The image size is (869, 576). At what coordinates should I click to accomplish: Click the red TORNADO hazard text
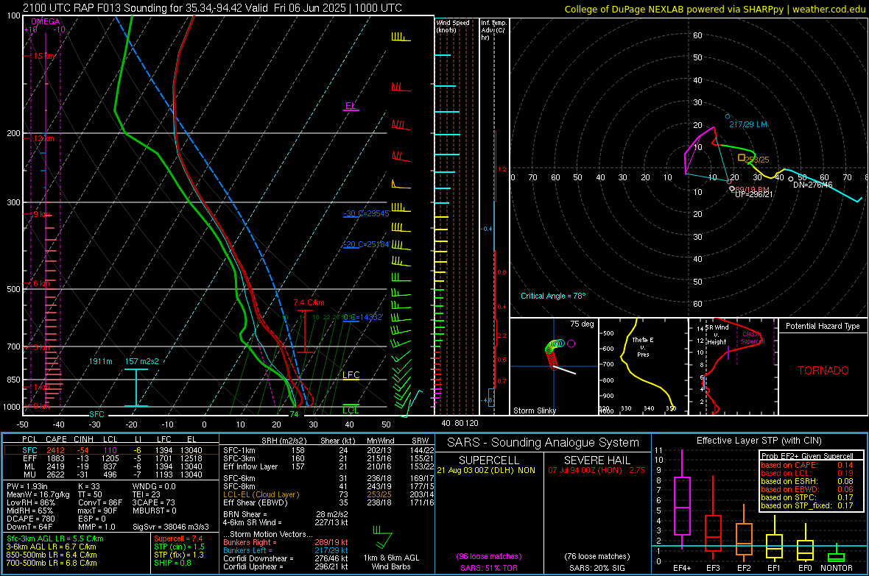823,371
